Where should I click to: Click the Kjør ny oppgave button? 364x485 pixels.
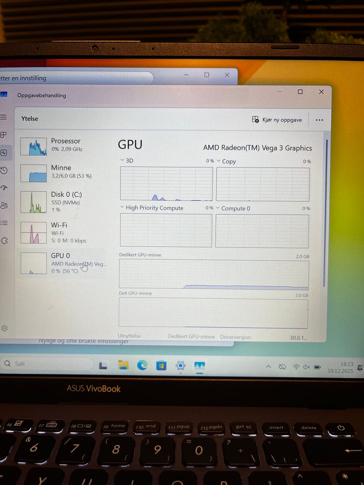[x=277, y=120]
